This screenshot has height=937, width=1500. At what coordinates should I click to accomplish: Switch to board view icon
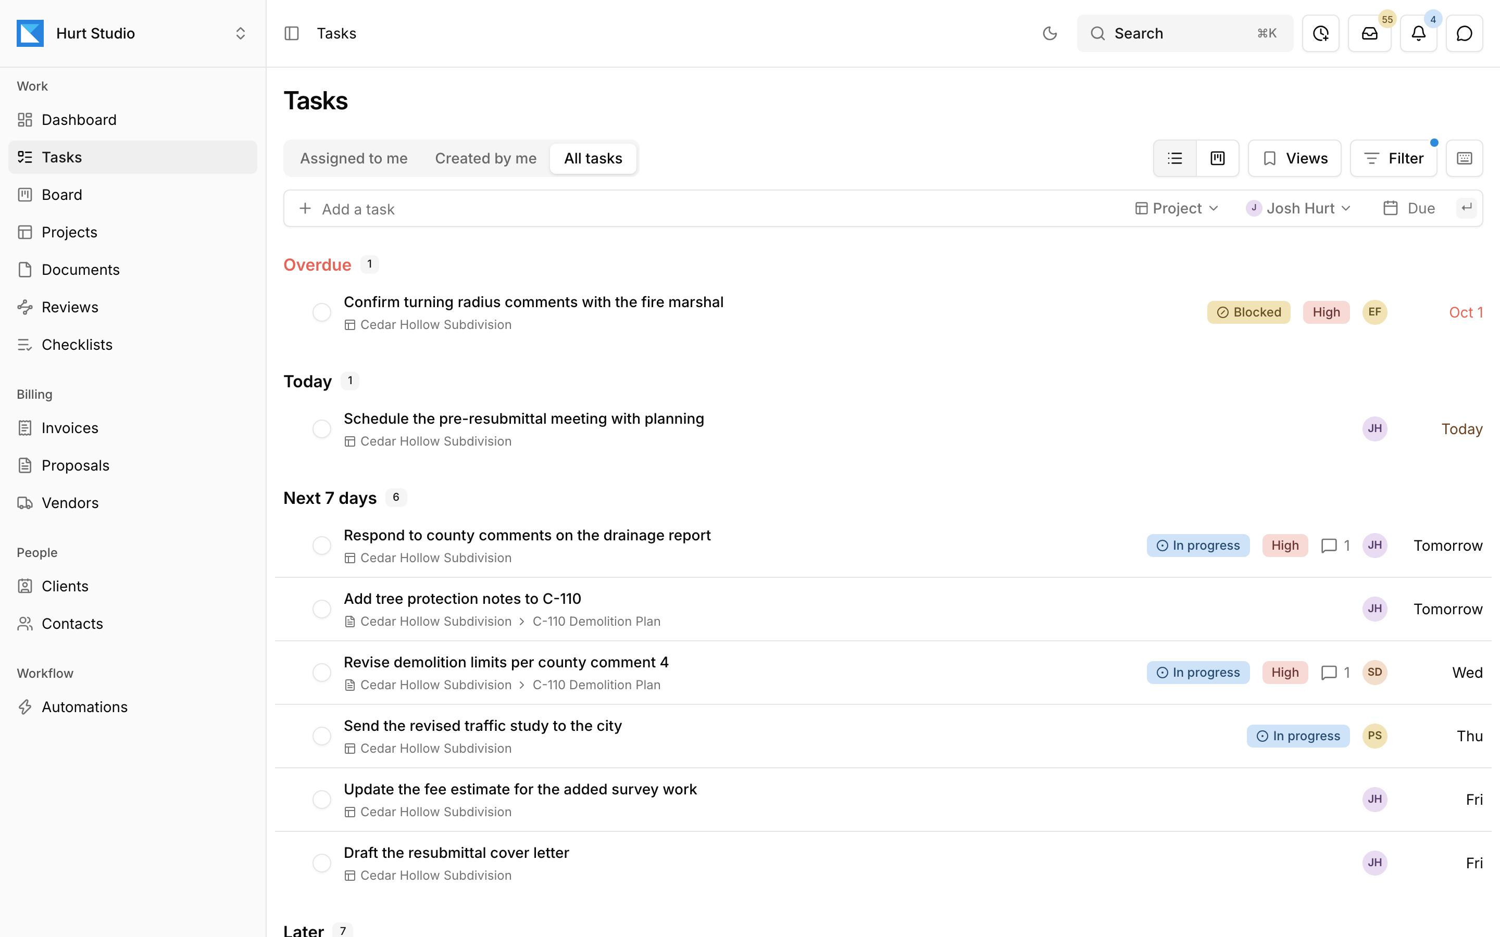(1217, 159)
